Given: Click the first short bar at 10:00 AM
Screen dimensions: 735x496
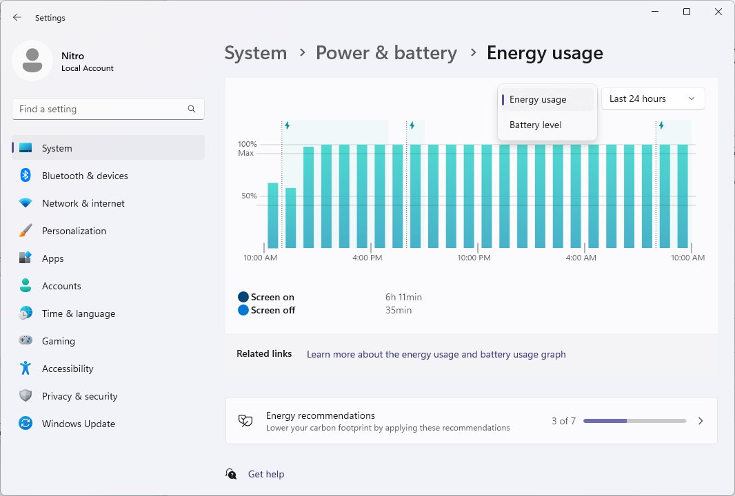Looking at the screenshot, I should [x=273, y=215].
